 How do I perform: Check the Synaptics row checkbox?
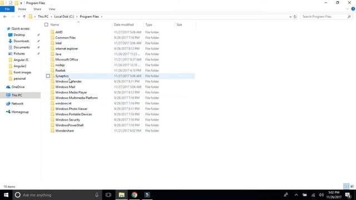click(48, 76)
